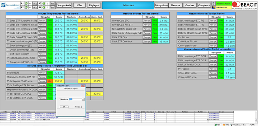This screenshot has height=127, width=258.
Task: Click Forçage for Débit ETR Cuve inox
Action: (x=147, y=42)
